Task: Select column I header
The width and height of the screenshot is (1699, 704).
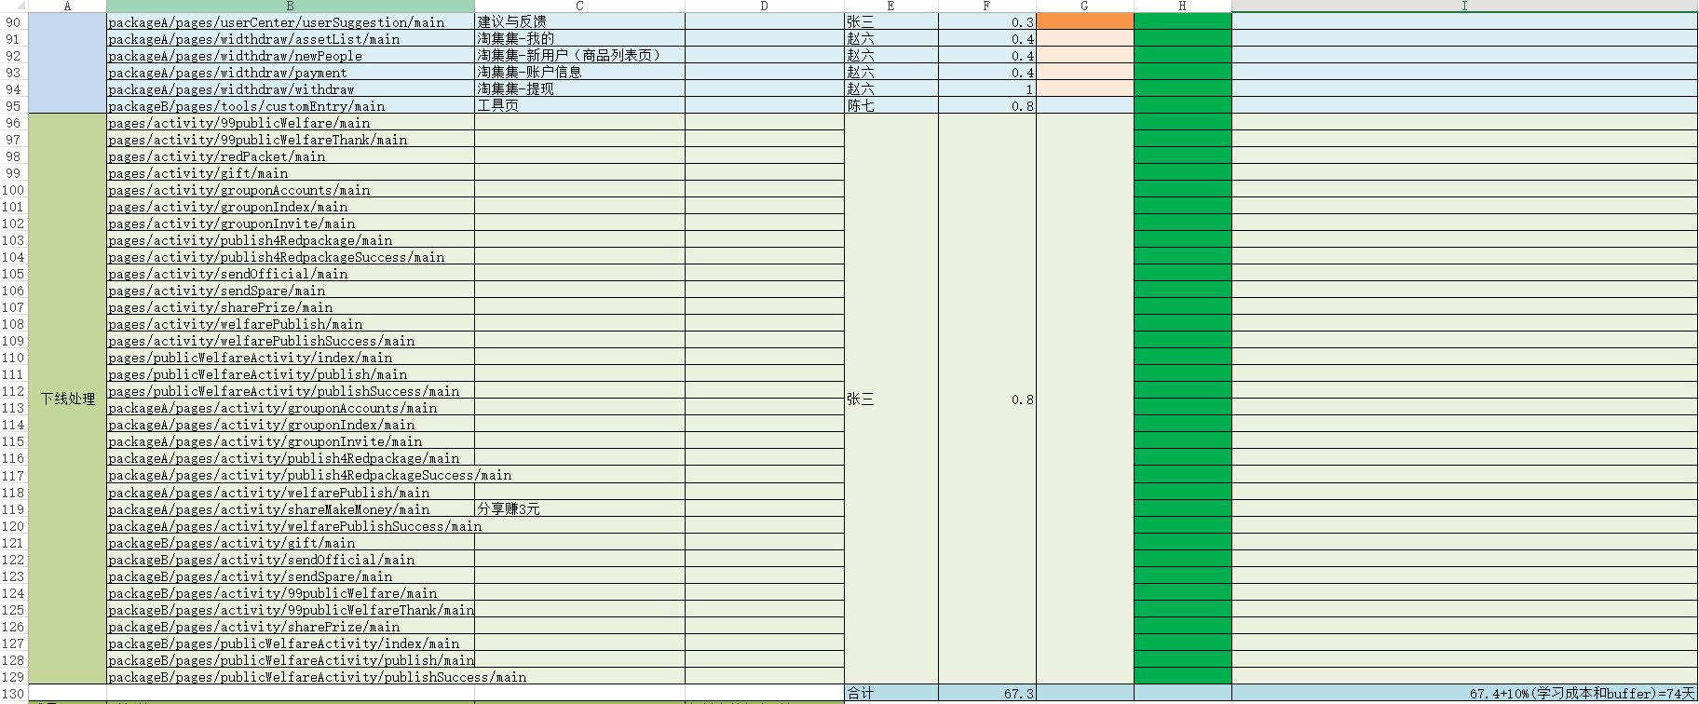Action: pos(1464,6)
